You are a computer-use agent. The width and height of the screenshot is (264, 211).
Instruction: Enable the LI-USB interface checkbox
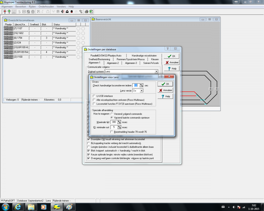[x=94, y=96]
